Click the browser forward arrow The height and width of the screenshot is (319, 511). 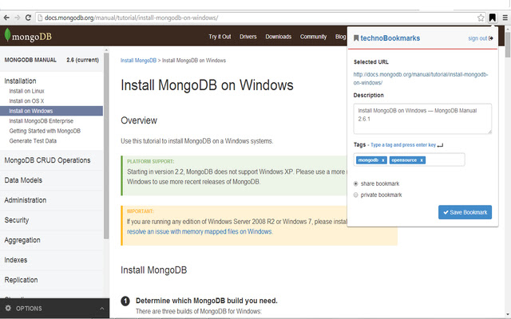tap(18, 18)
